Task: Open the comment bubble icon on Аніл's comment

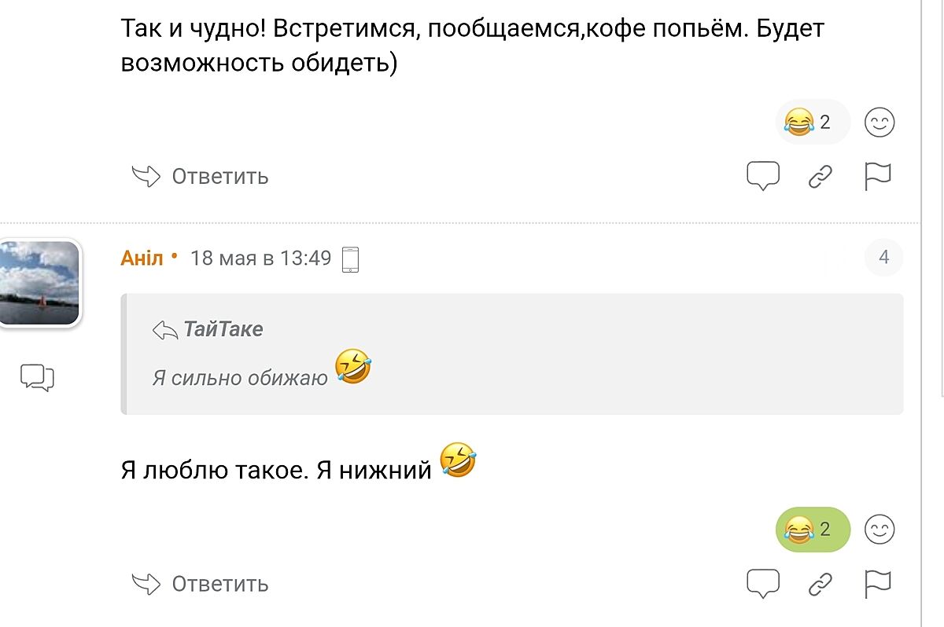Action: coord(762,584)
